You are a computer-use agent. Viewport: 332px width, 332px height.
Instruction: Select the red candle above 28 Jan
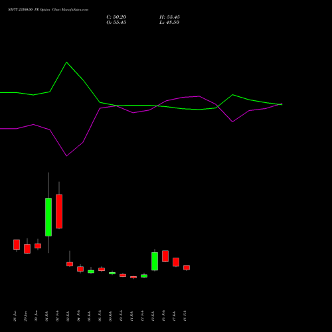(x=17, y=244)
